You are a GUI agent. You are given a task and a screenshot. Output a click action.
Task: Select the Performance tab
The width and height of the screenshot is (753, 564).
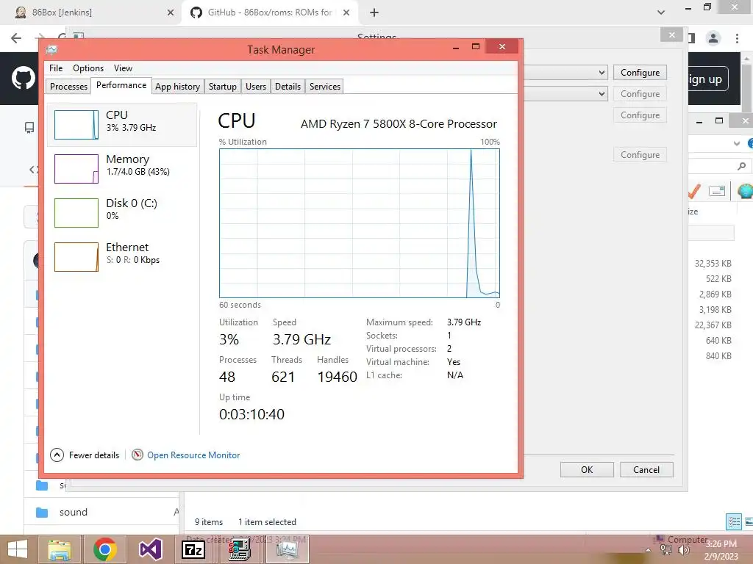(x=121, y=85)
